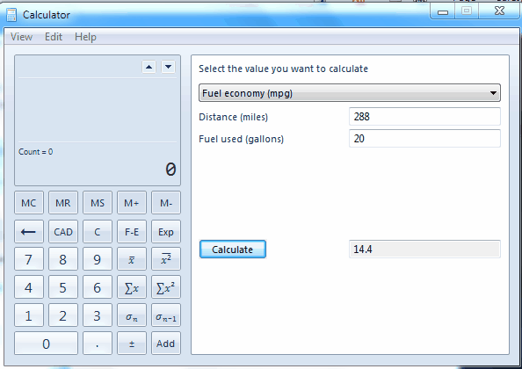Open the Edit menu
The width and height of the screenshot is (522, 369).
click(54, 37)
